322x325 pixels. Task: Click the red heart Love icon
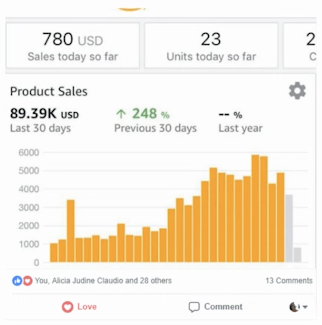67,307
